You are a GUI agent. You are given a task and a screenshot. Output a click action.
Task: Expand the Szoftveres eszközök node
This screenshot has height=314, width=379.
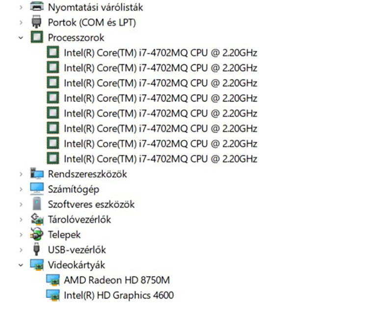pyautogui.click(x=21, y=205)
